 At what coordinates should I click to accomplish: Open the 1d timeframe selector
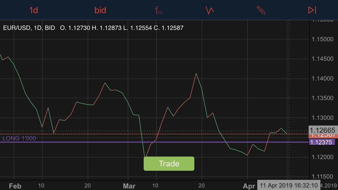coord(33,10)
